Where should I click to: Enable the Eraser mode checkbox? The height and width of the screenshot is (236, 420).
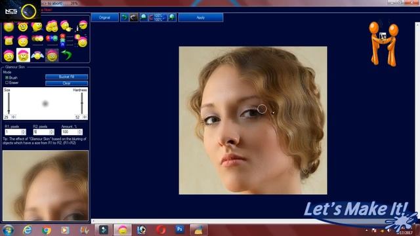coord(7,83)
